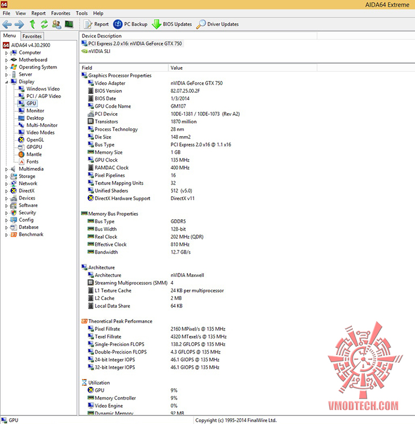Open Driver Updates from the toolbar
Viewport: 415px width, 424px height.
[217, 24]
